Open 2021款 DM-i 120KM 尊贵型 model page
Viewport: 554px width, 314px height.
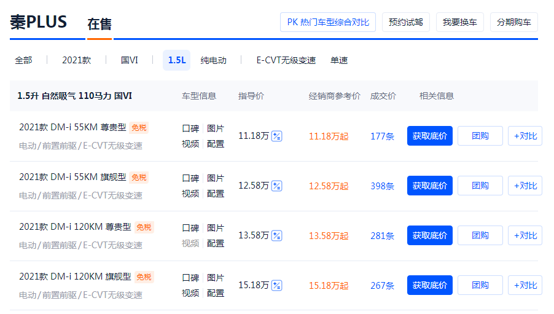[x=75, y=227]
